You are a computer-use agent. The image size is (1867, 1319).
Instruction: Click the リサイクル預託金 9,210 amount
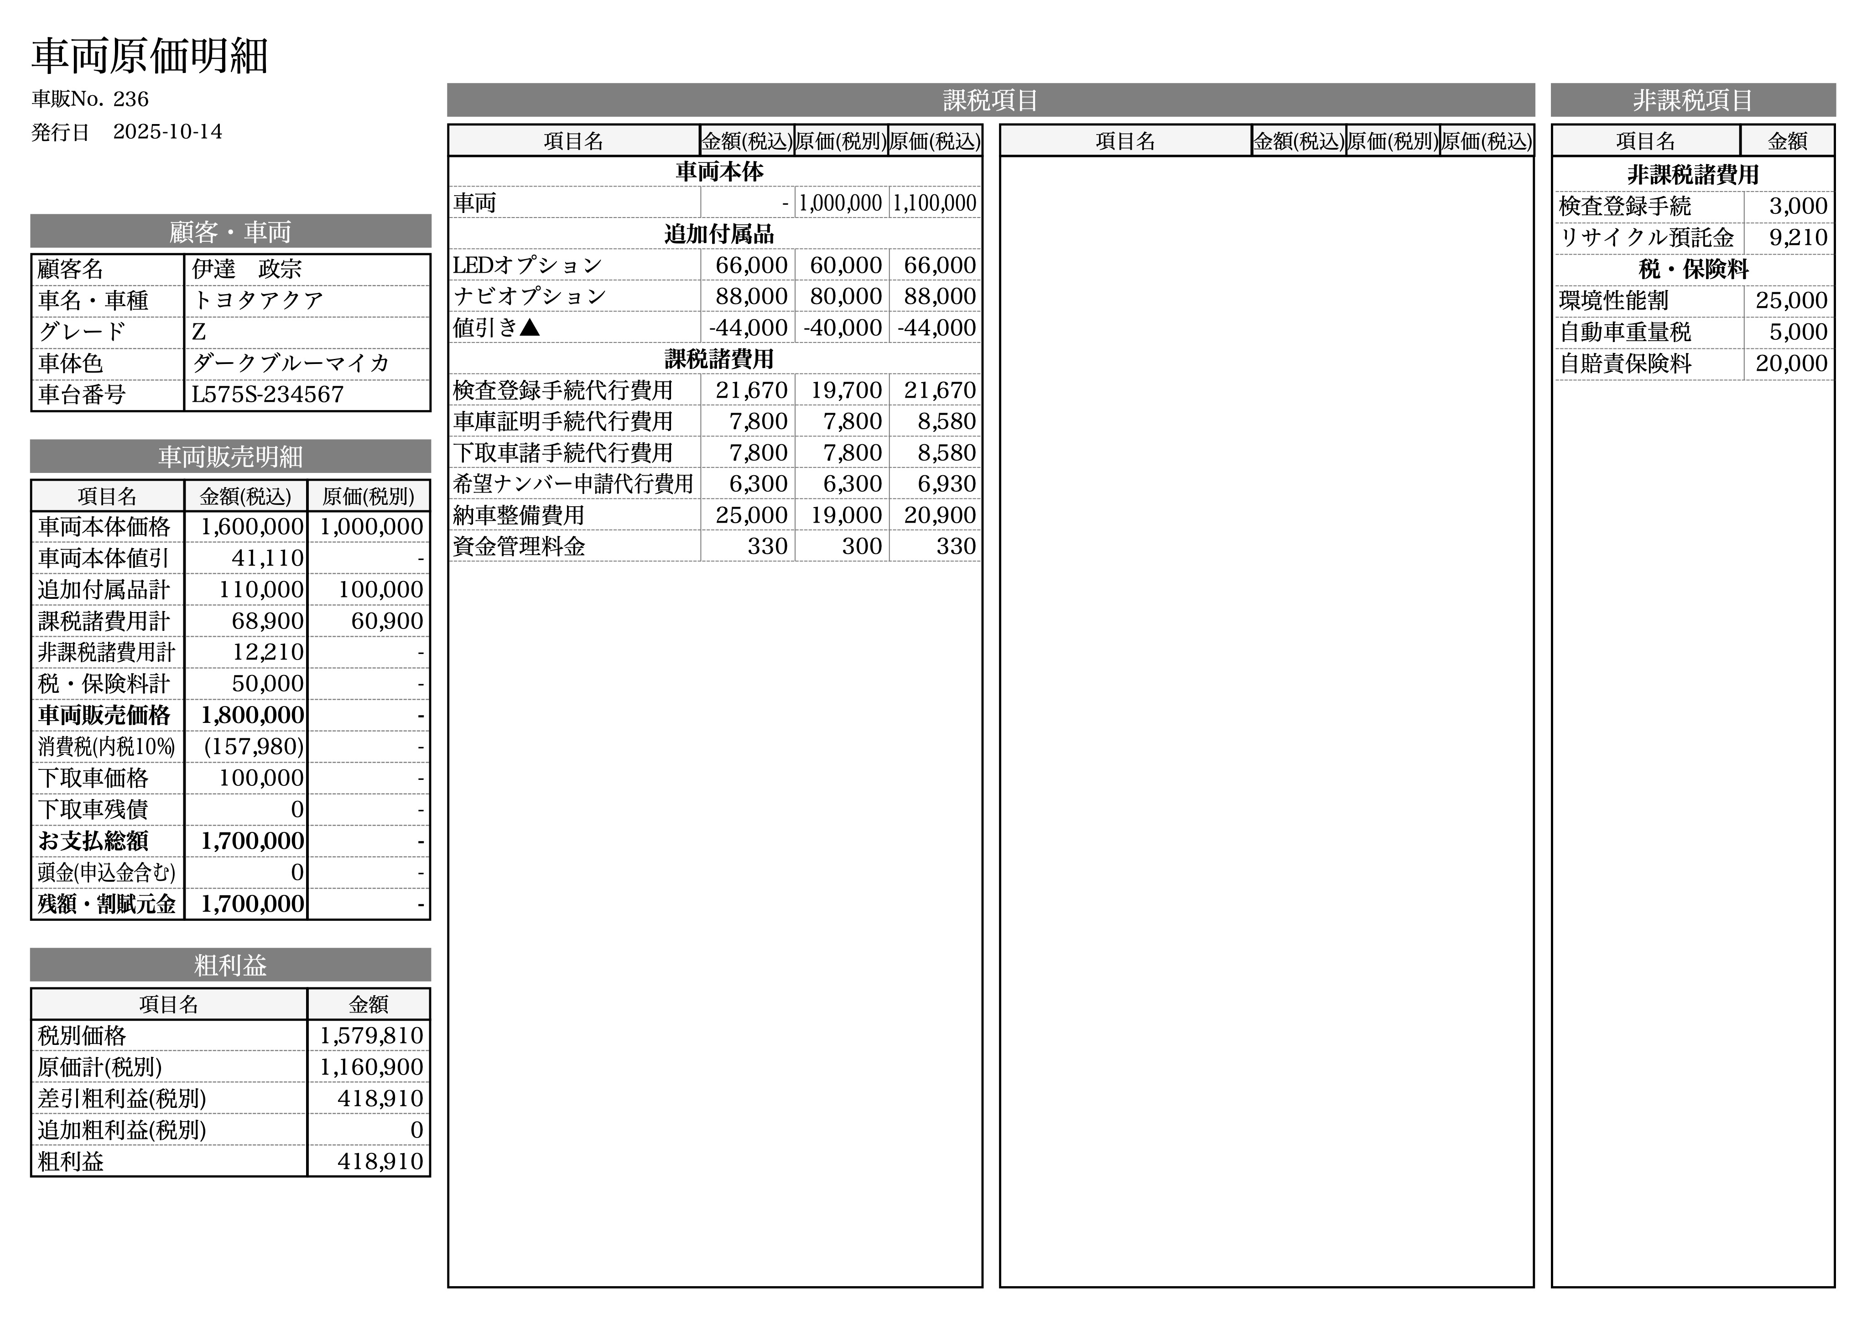coord(1797,238)
